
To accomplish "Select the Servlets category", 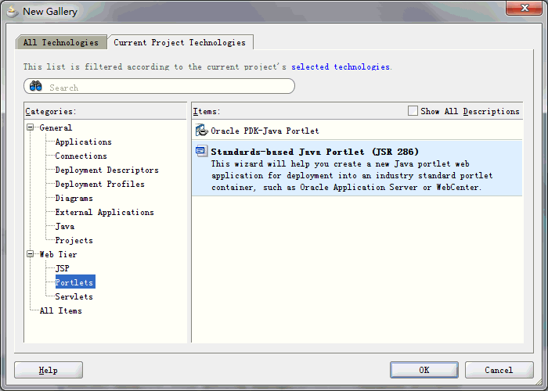I will (74, 296).
